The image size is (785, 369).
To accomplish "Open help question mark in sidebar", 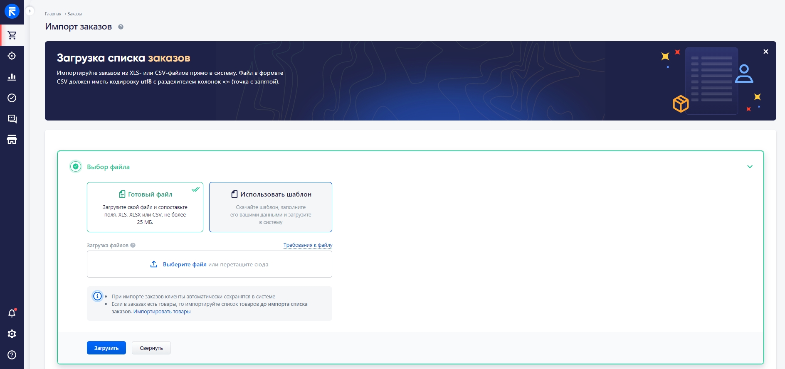I will 12,355.
